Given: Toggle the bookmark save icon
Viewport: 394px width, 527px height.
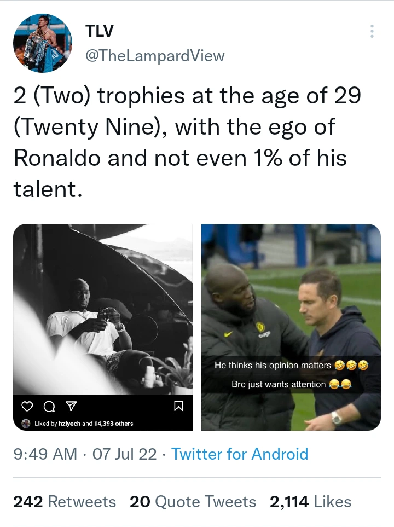Looking at the screenshot, I should (x=178, y=406).
